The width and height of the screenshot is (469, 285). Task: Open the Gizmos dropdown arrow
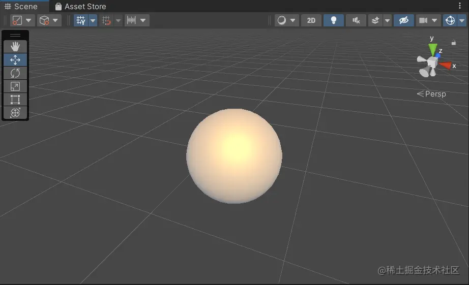(462, 20)
